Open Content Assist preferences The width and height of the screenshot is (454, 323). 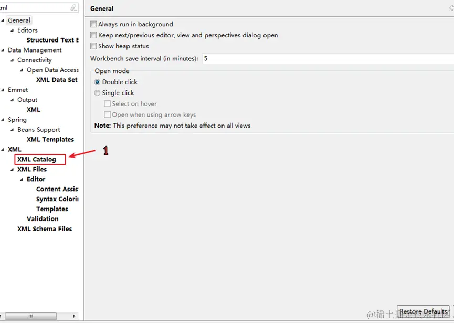57,189
